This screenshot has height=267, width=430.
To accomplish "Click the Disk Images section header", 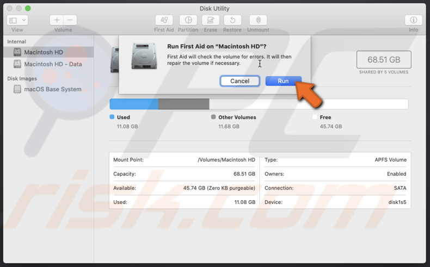I will tap(22, 79).
